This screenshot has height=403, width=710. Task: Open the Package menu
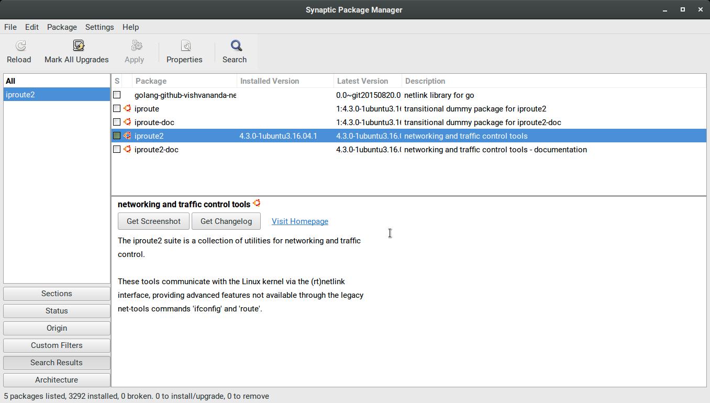pyautogui.click(x=62, y=27)
